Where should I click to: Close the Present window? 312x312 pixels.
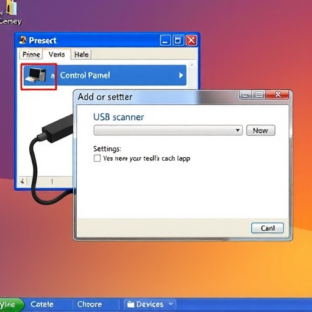tap(191, 40)
